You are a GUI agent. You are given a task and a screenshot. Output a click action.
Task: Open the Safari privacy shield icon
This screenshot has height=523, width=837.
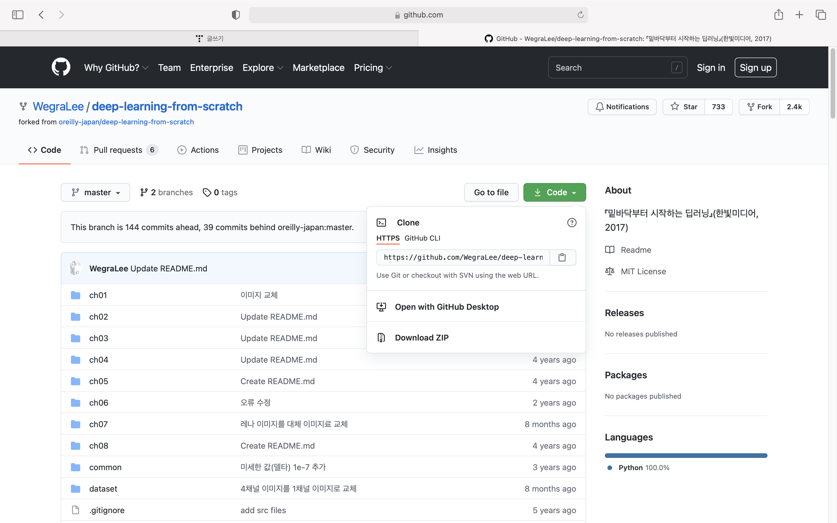pyautogui.click(x=235, y=15)
